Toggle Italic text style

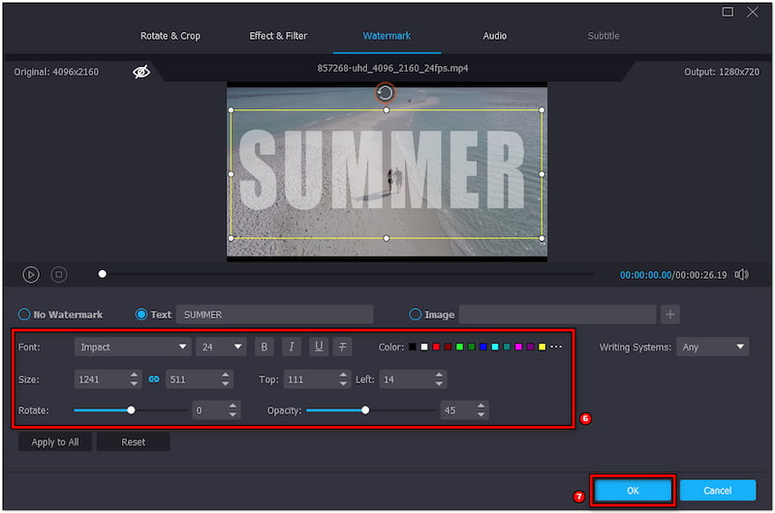pos(291,347)
